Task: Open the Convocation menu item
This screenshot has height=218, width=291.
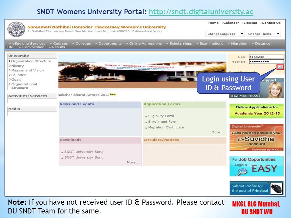Action: point(33,47)
